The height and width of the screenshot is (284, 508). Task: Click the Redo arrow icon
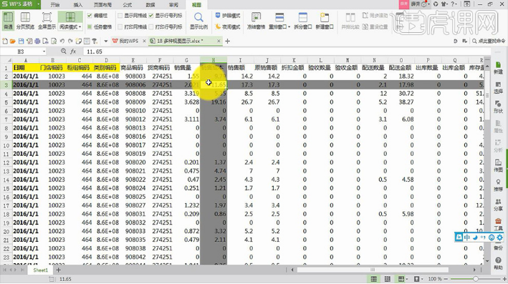point(70,41)
